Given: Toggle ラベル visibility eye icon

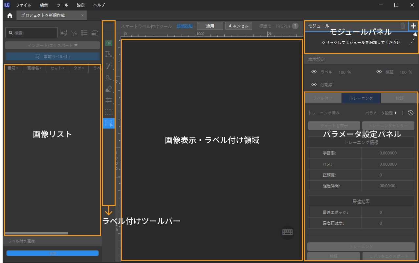Looking at the screenshot, I should [x=314, y=72].
